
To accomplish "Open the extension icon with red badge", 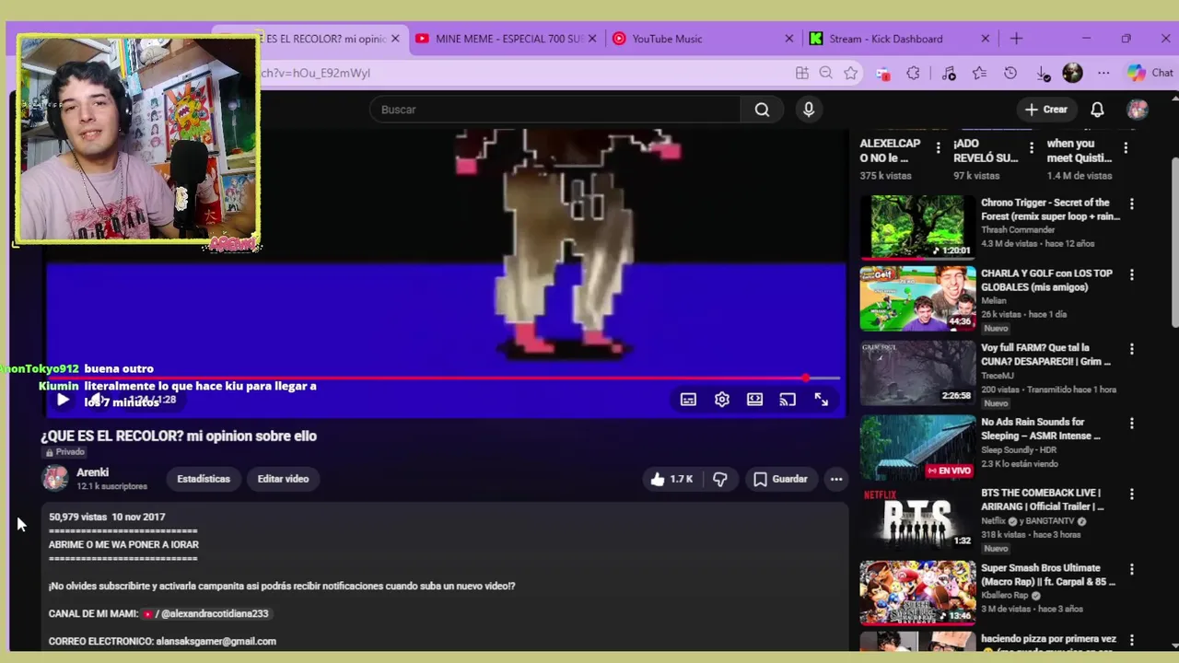I will pyautogui.click(x=882, y=74).
